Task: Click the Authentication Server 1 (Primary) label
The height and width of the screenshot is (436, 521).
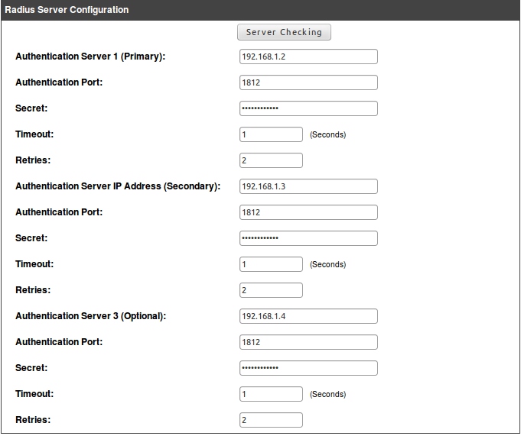Action: point(90,57)
